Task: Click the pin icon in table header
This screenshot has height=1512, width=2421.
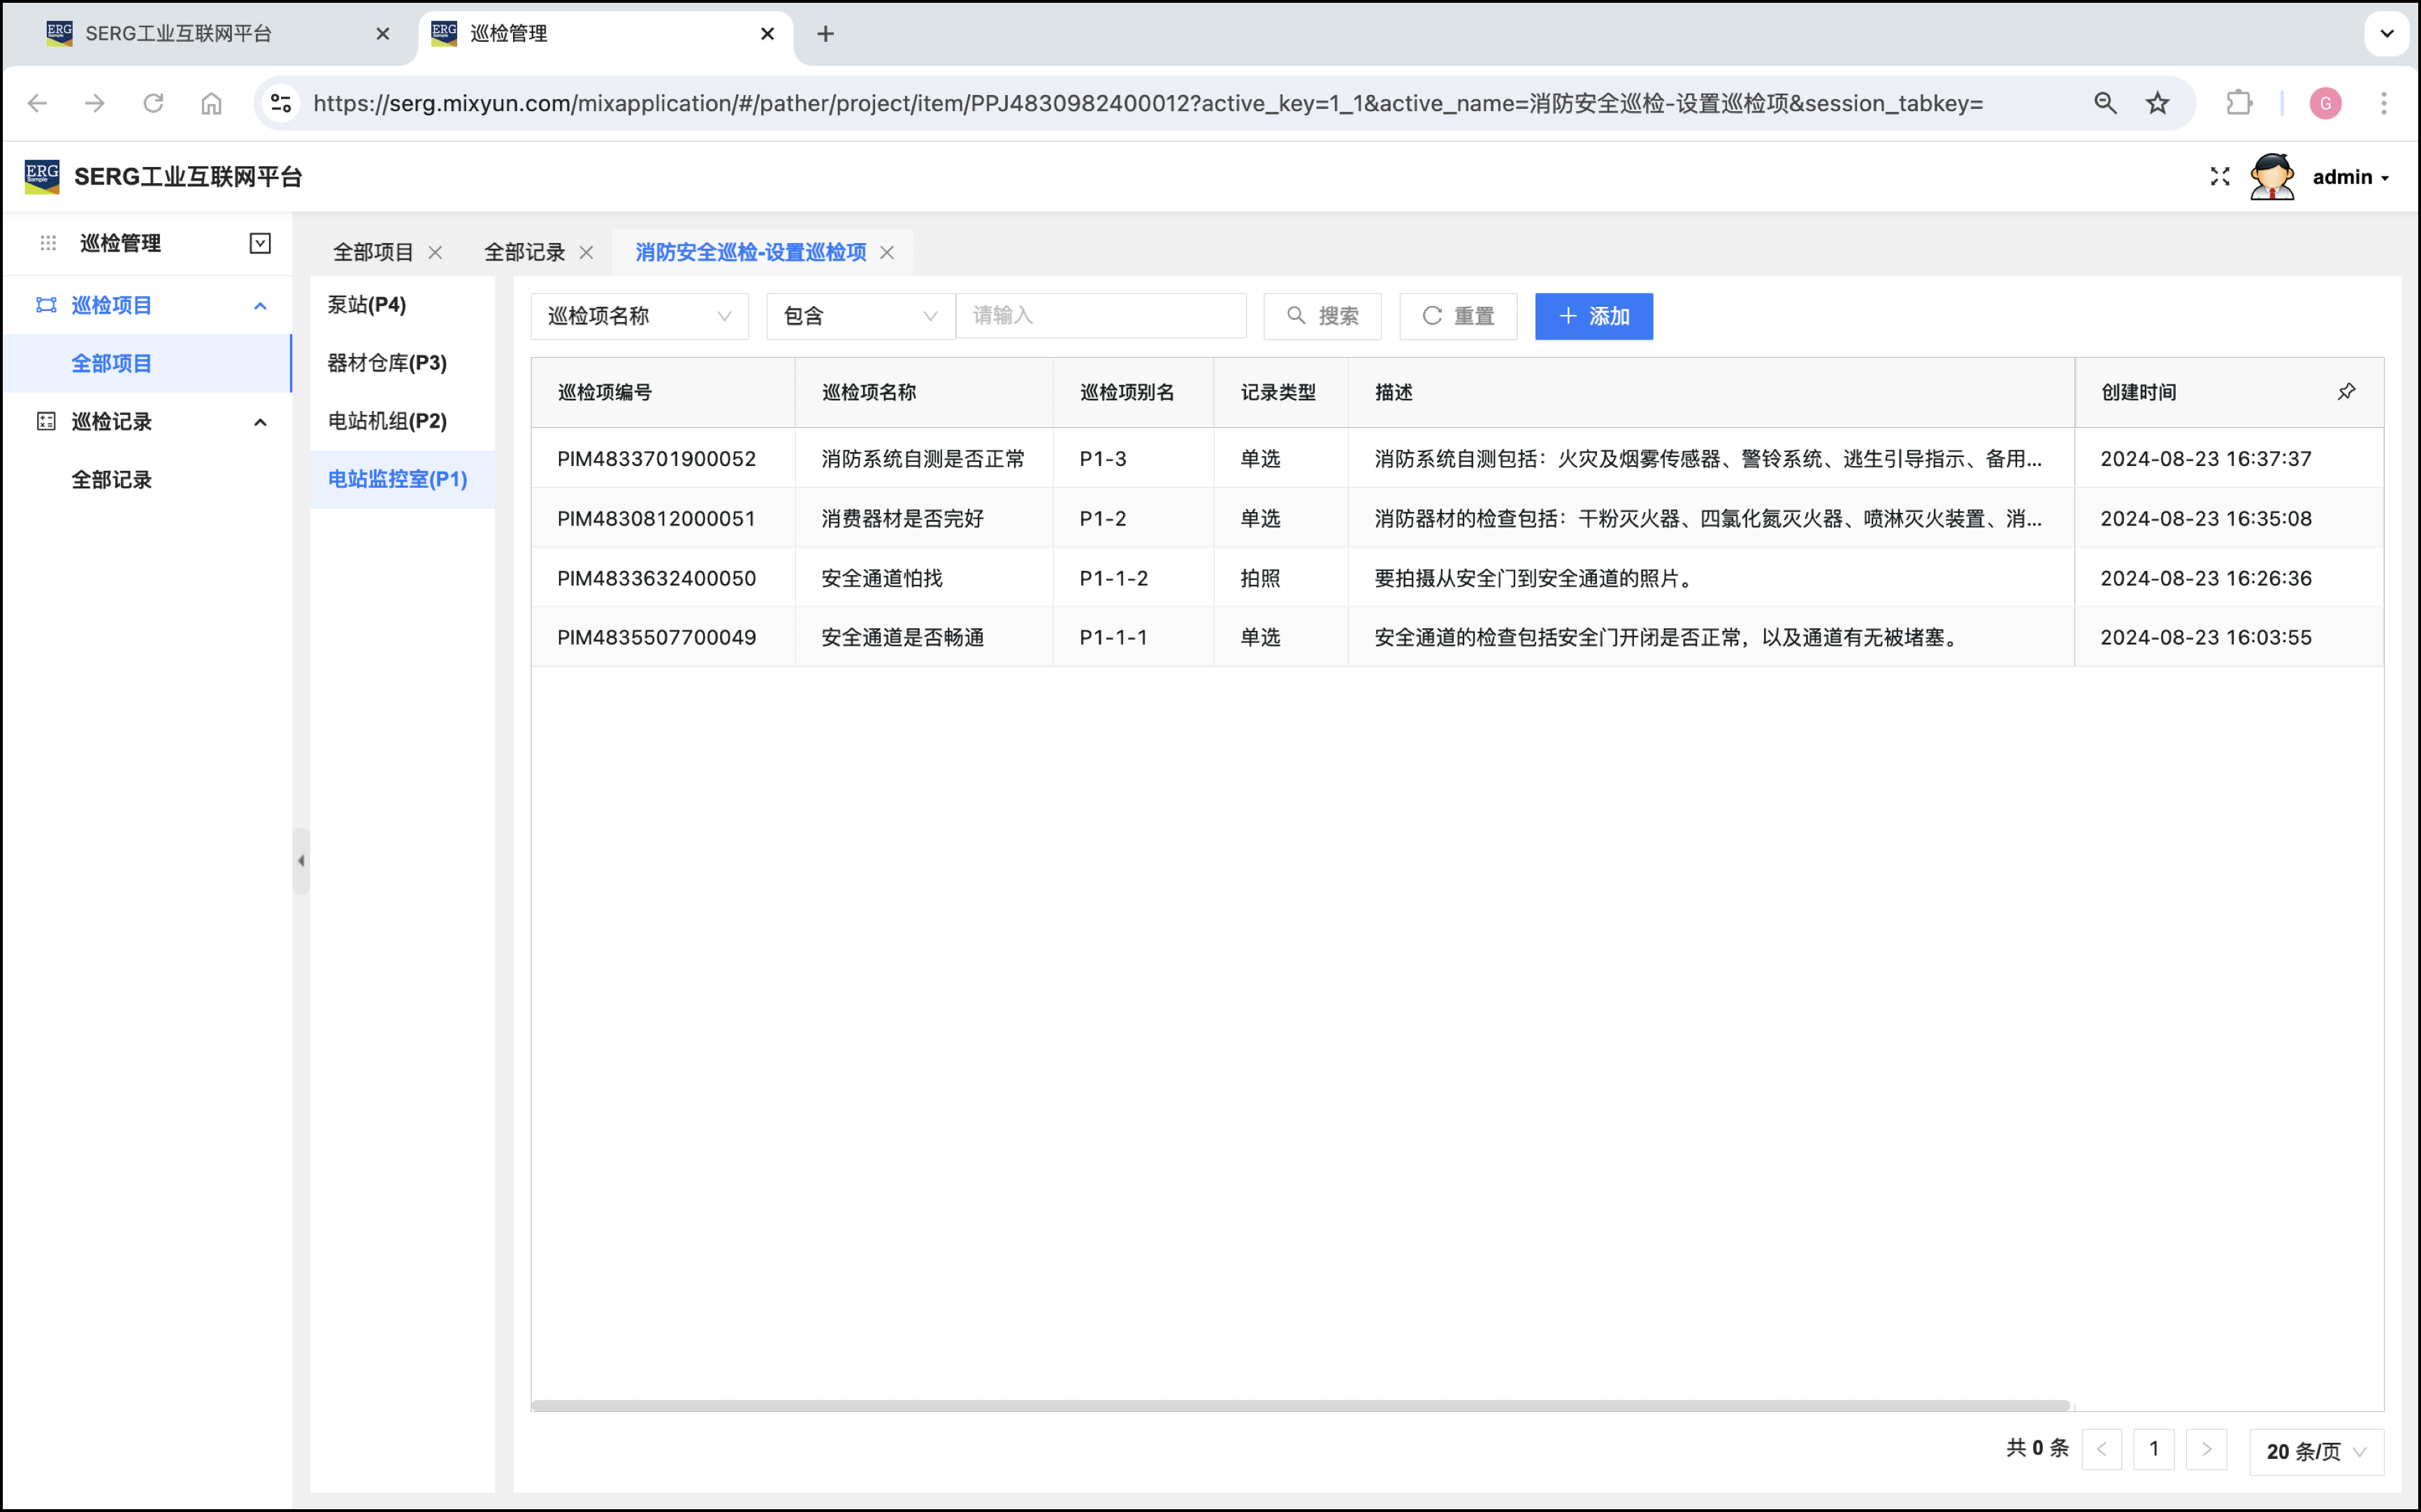Action: 2346,392
